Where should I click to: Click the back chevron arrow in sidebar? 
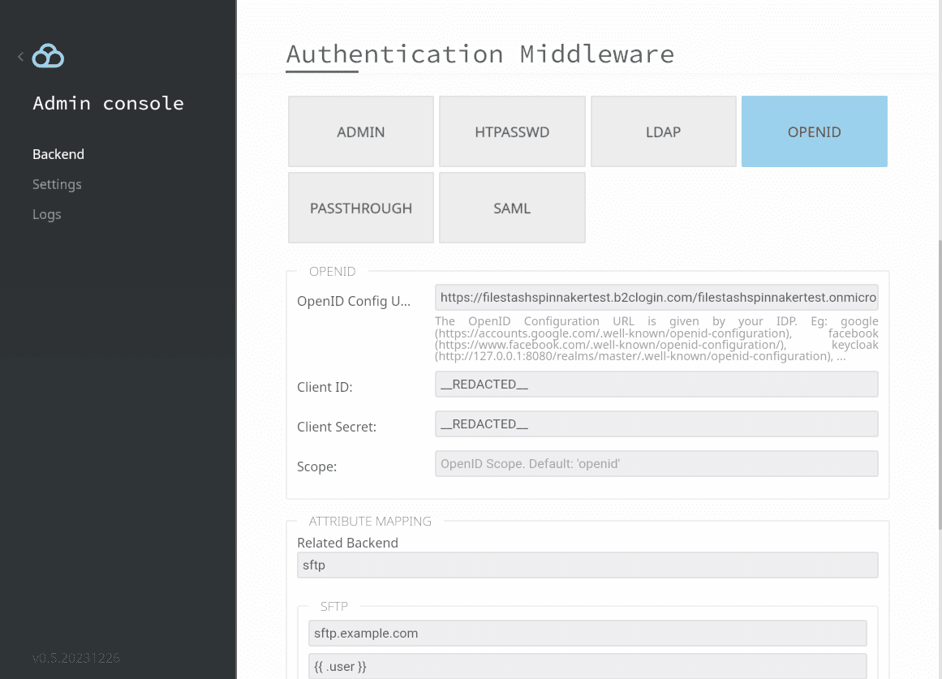pyautogui.click(x=20, y=57)
